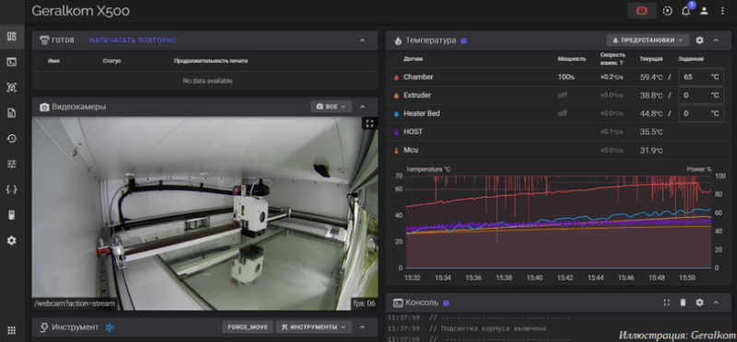The image size is (737, 342).
Task: Click the Заданная column header
Action: pyautogui.click(x=691, y=59)
